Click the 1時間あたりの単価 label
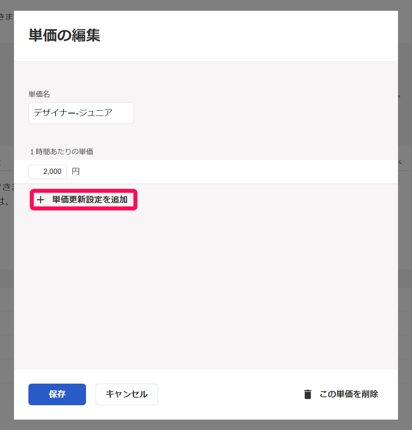Viewport: 412px width, 430px height. (62, 151)
